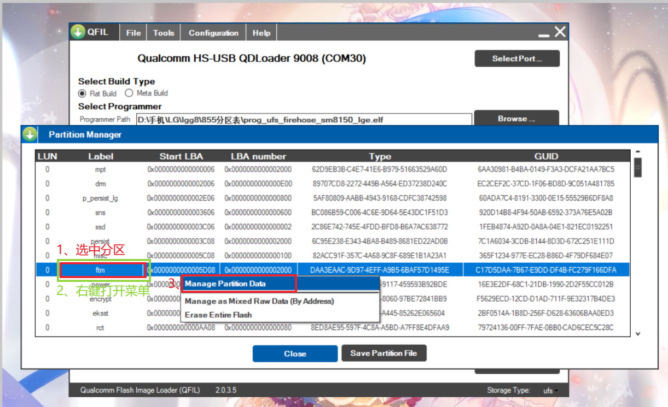Open the Tools menu
This screenshot has height=407, width=668.
pos(164,33)
